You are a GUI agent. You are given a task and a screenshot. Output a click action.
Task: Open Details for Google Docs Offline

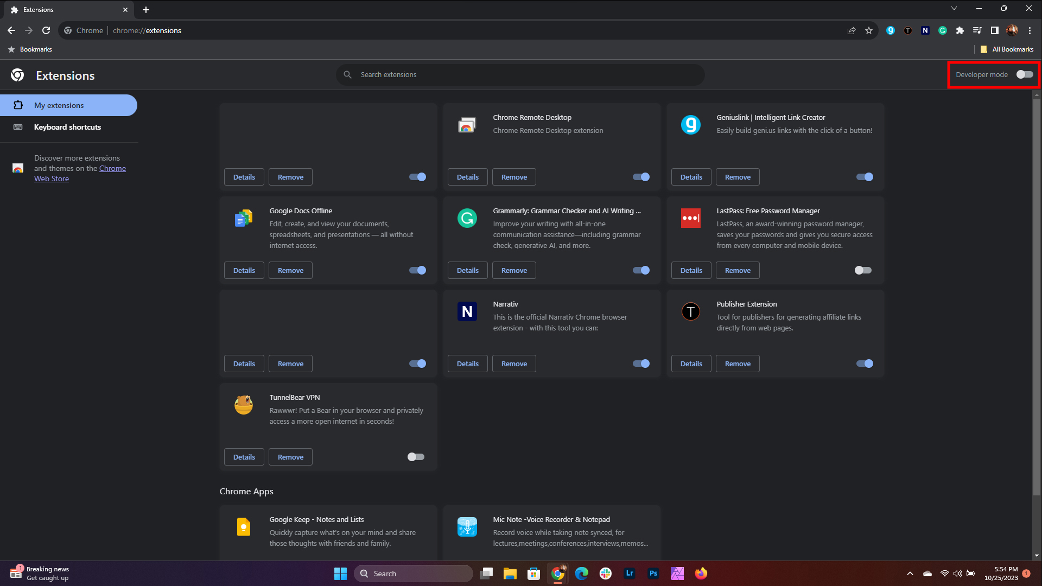(244, 270)
